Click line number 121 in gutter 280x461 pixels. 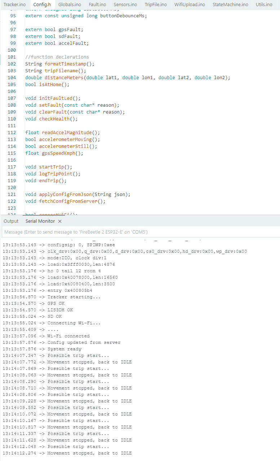pyautogui.click(x=12, y=194)
